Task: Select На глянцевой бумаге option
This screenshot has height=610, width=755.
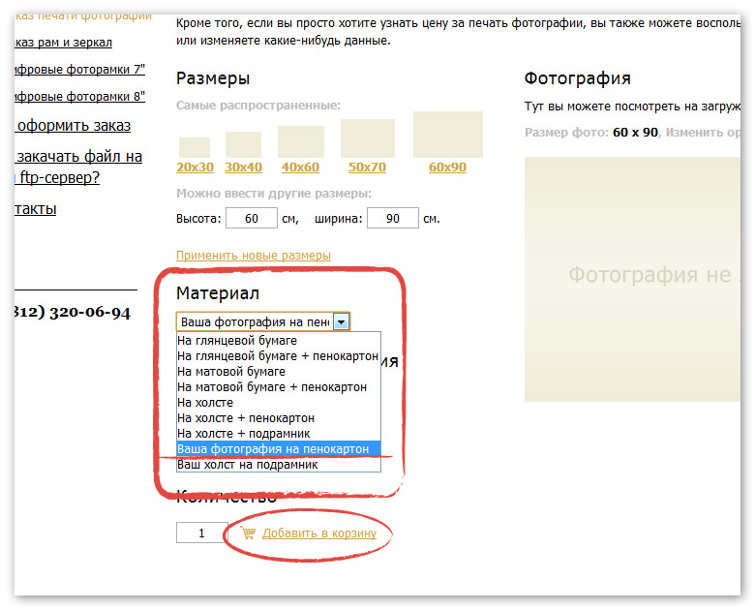Action: (279, 340)
